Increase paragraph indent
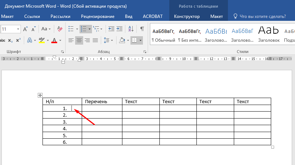Viewport: 295px width, 165px height. coord(119,29)
